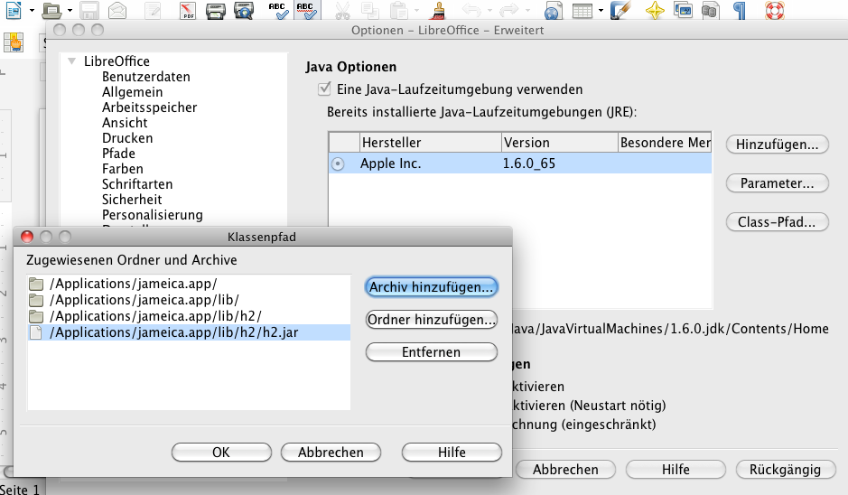The width and height of the screenshot is (848, 495).
Task: Click the Paste clipboard icon
Action: click(x=399, y=10)
